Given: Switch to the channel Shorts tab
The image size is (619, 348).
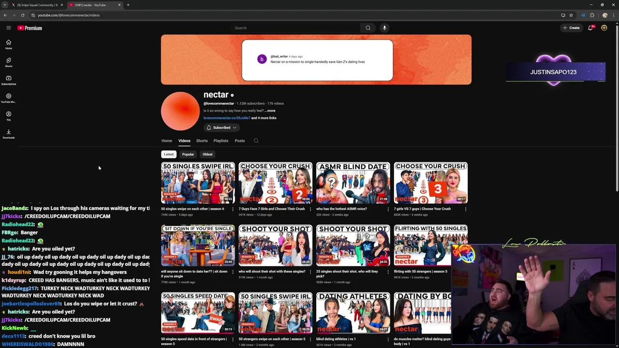Looking at the screenshot, I should click(x=202, y=141).
